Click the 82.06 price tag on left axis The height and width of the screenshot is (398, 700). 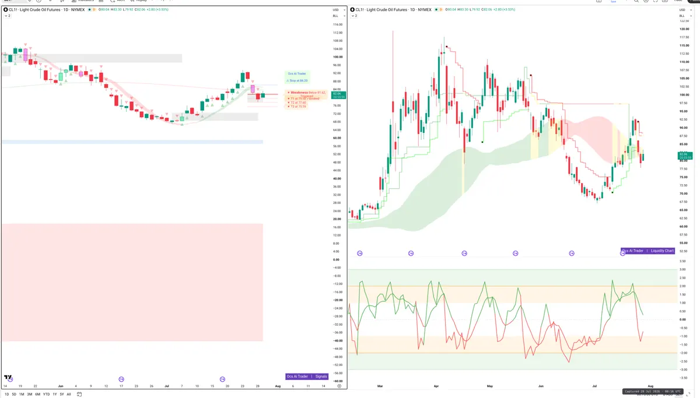coord(338,94)
